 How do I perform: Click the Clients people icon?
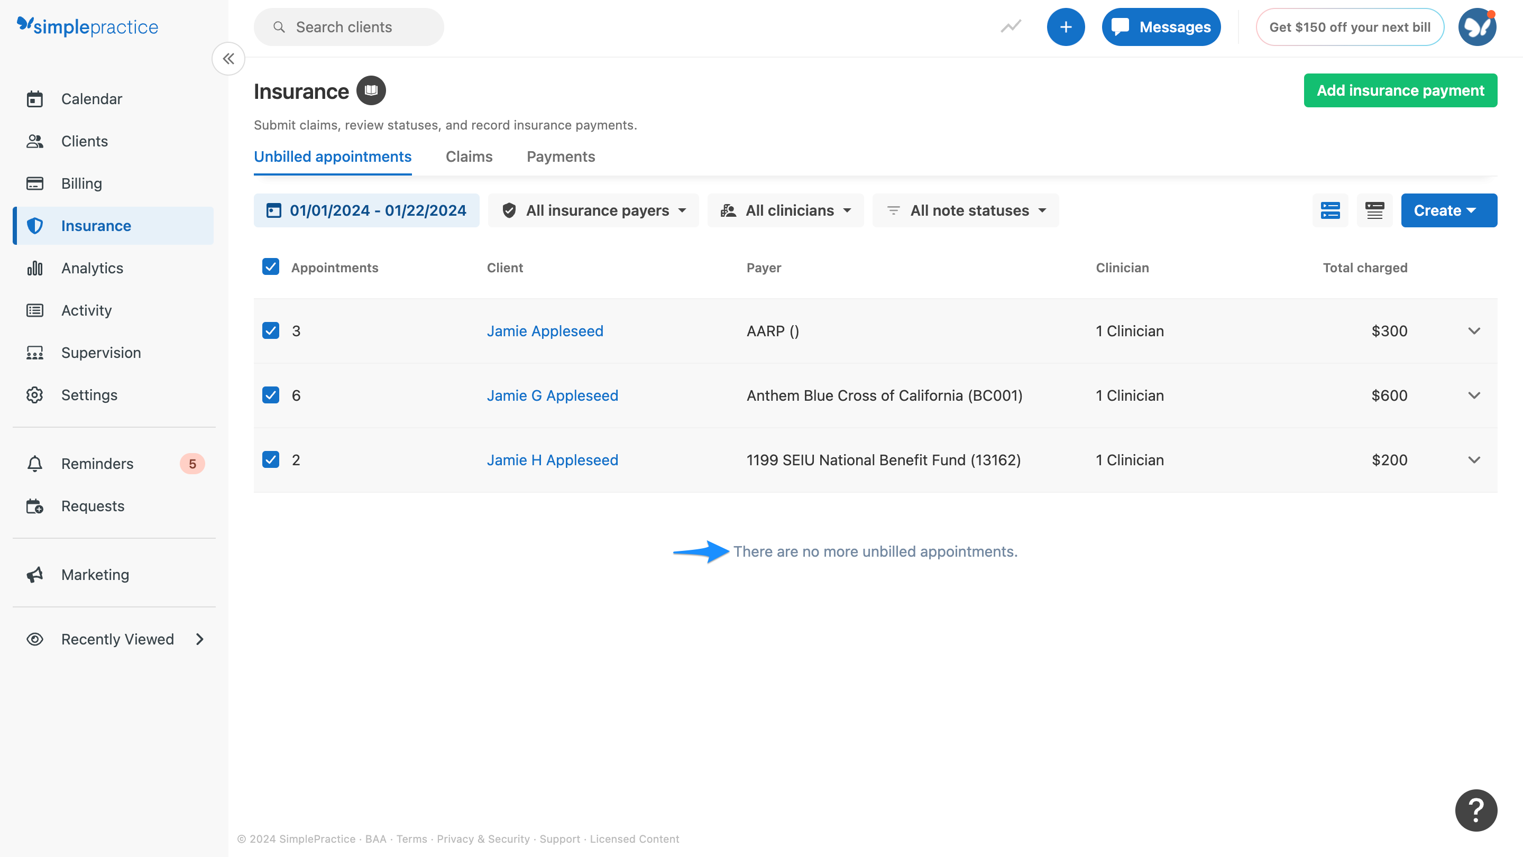(x=35, y=141)
